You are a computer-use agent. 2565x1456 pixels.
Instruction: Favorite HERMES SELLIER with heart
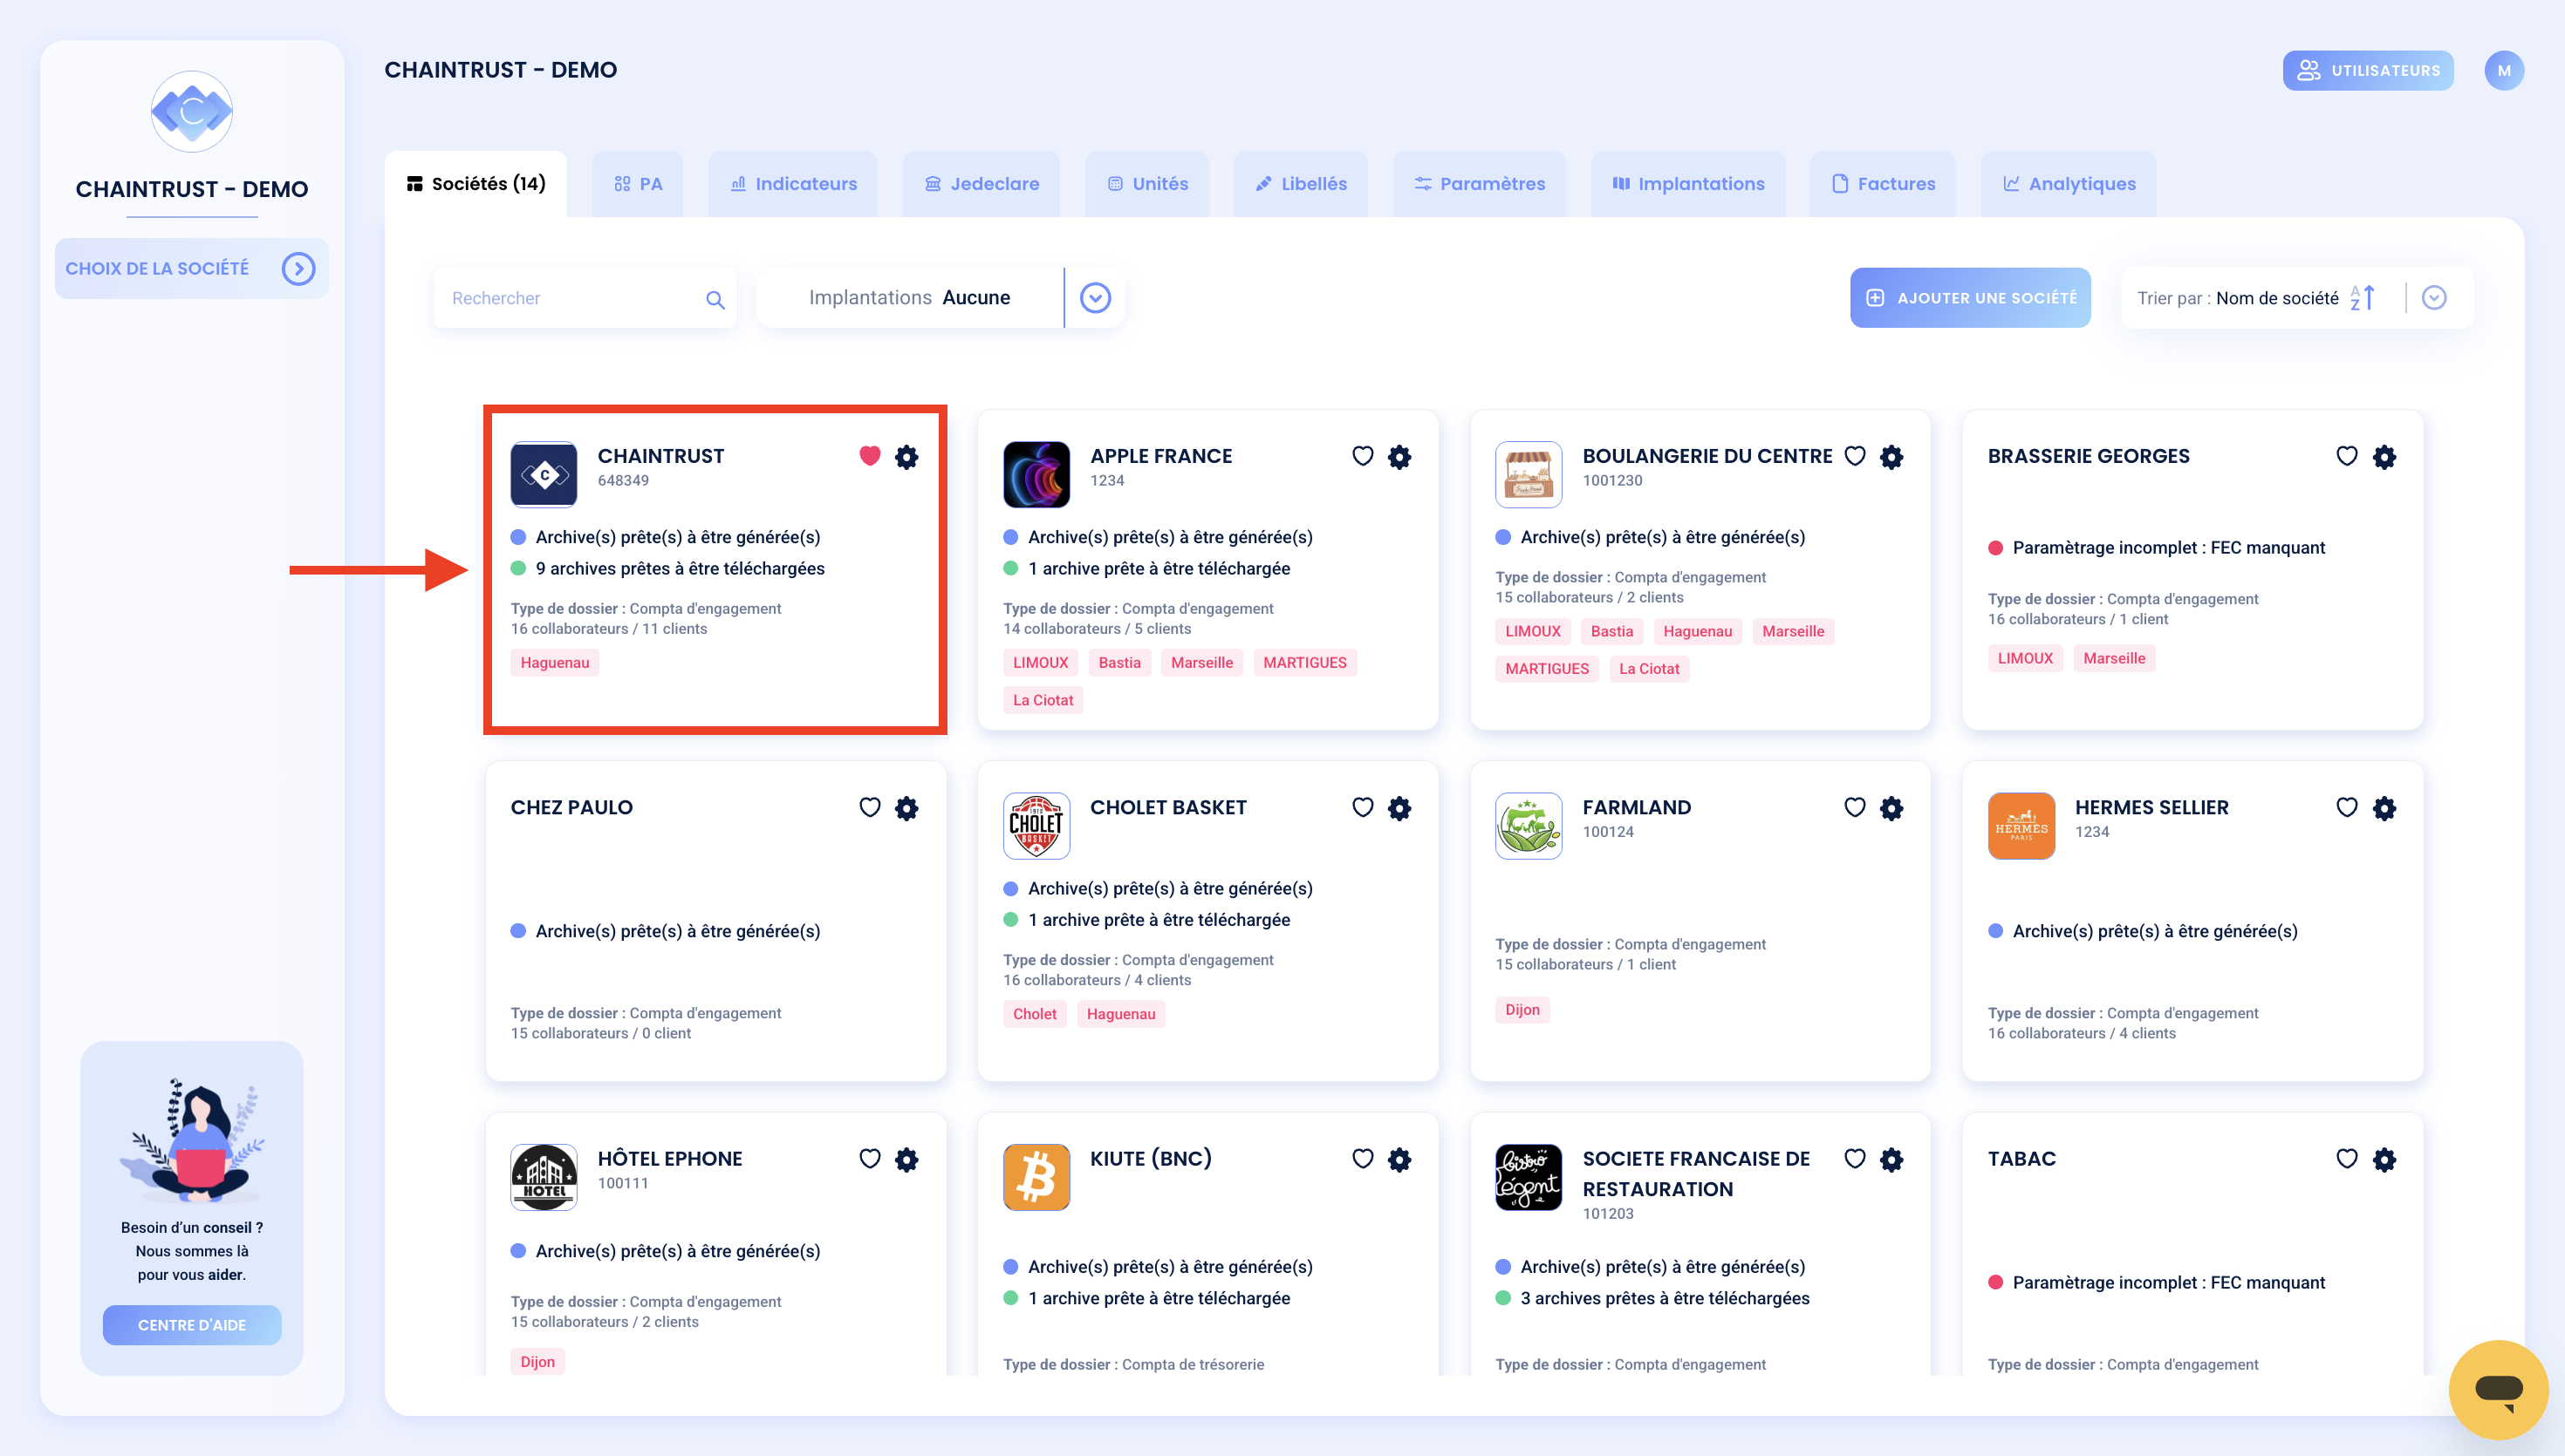coord(2347,807)
